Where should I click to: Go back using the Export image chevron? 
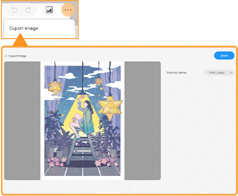pyautogui.click(x=6, y=56)
